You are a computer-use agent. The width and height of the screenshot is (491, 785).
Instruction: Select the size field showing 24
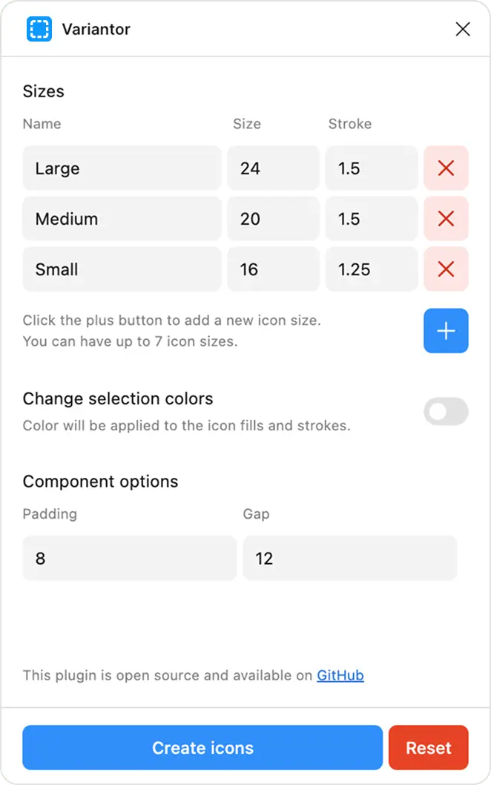[273, 168]
